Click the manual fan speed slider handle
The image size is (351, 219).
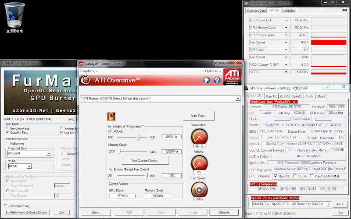point(147,176)
